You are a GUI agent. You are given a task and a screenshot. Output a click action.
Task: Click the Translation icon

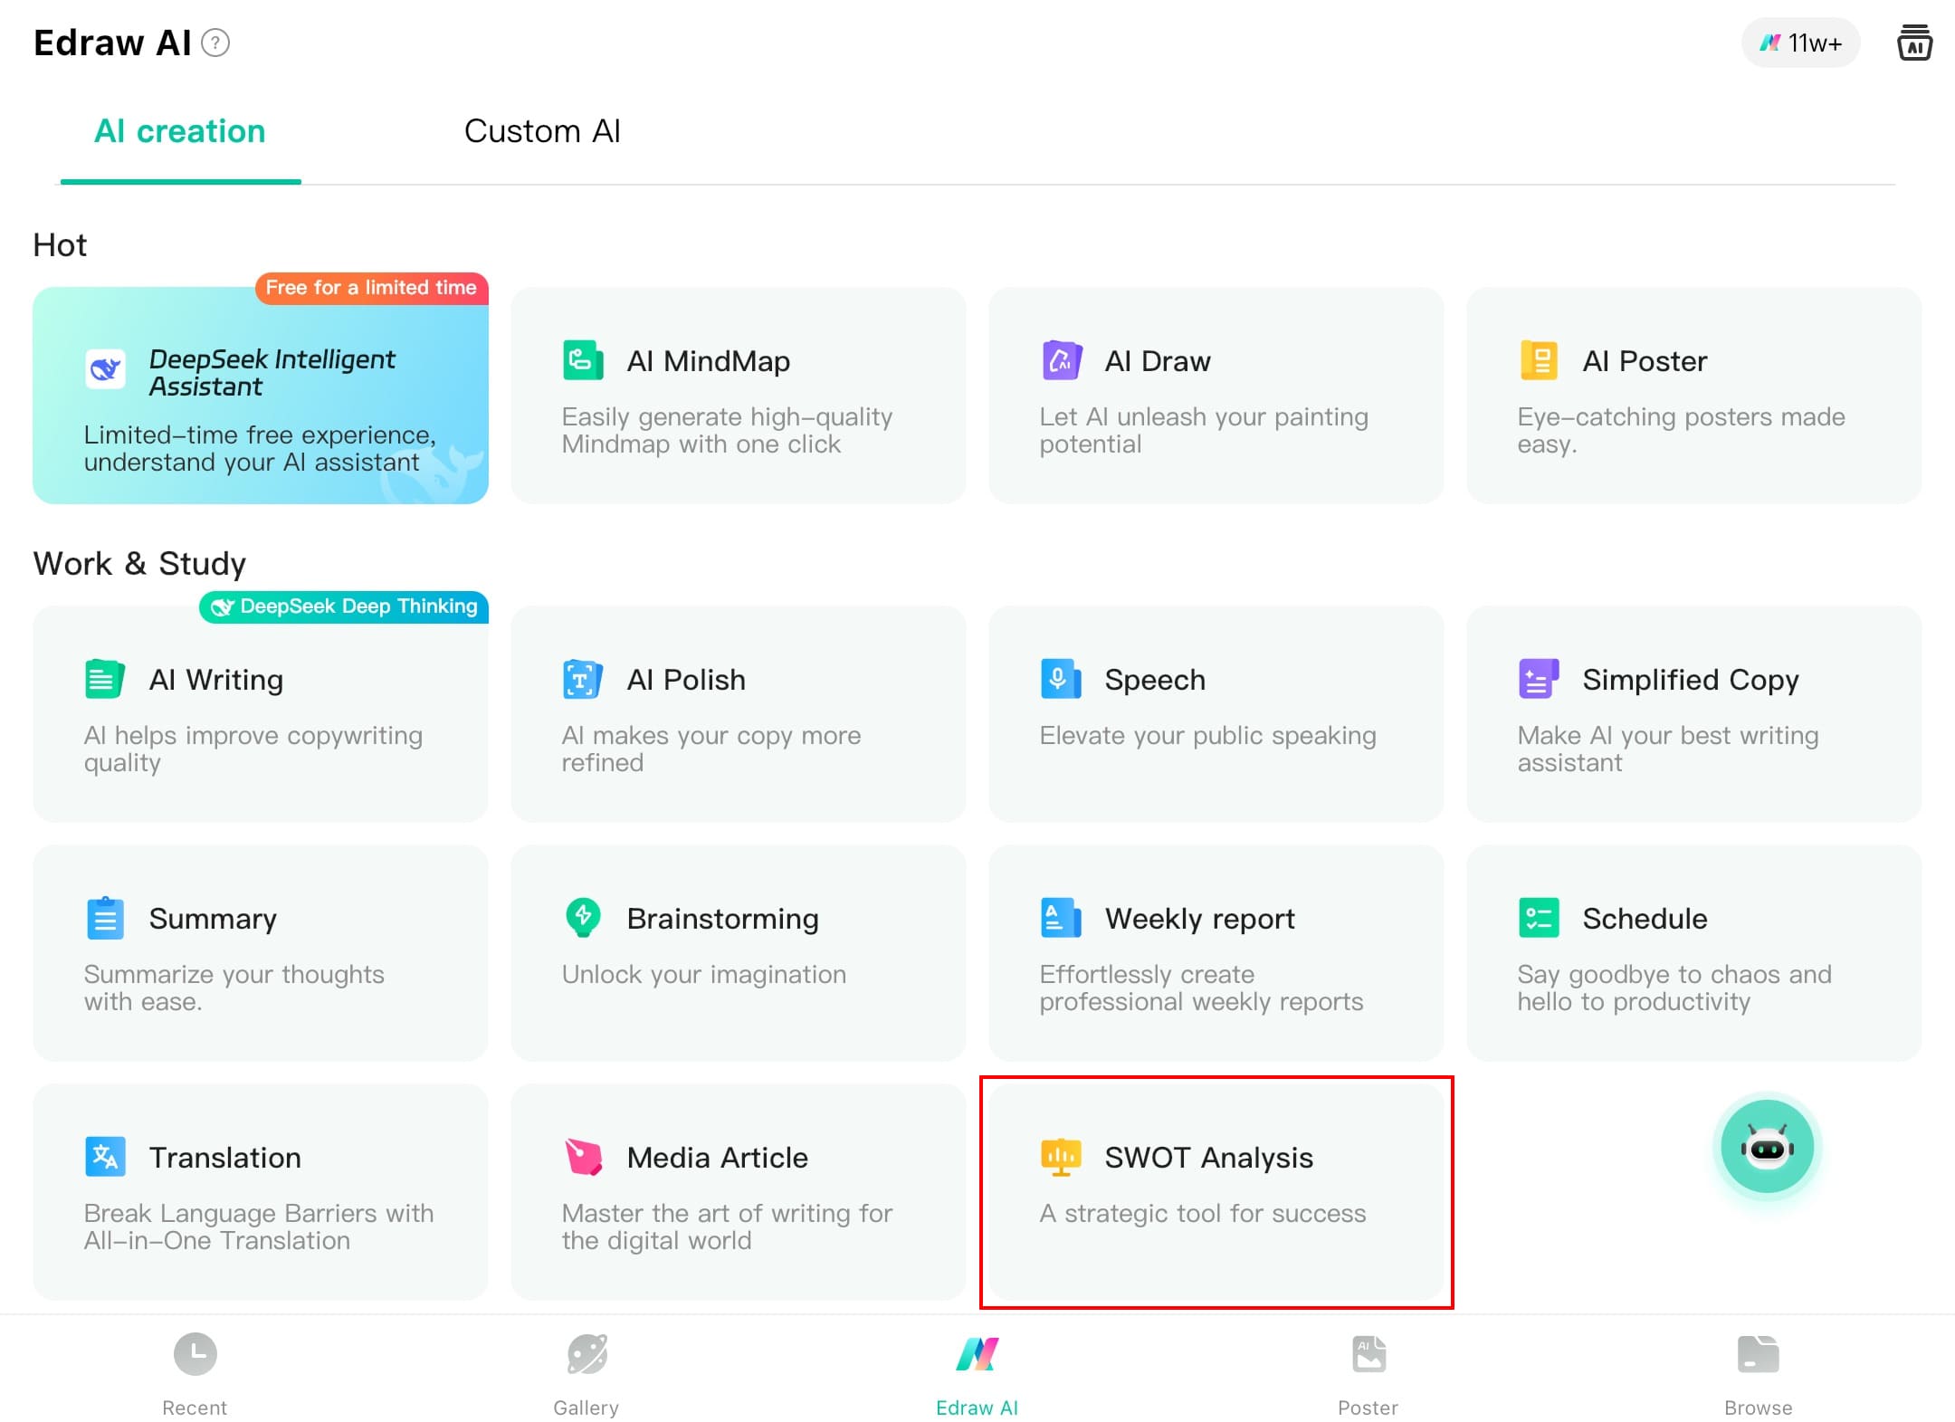pyautogui.click(x=105, y=1156)
